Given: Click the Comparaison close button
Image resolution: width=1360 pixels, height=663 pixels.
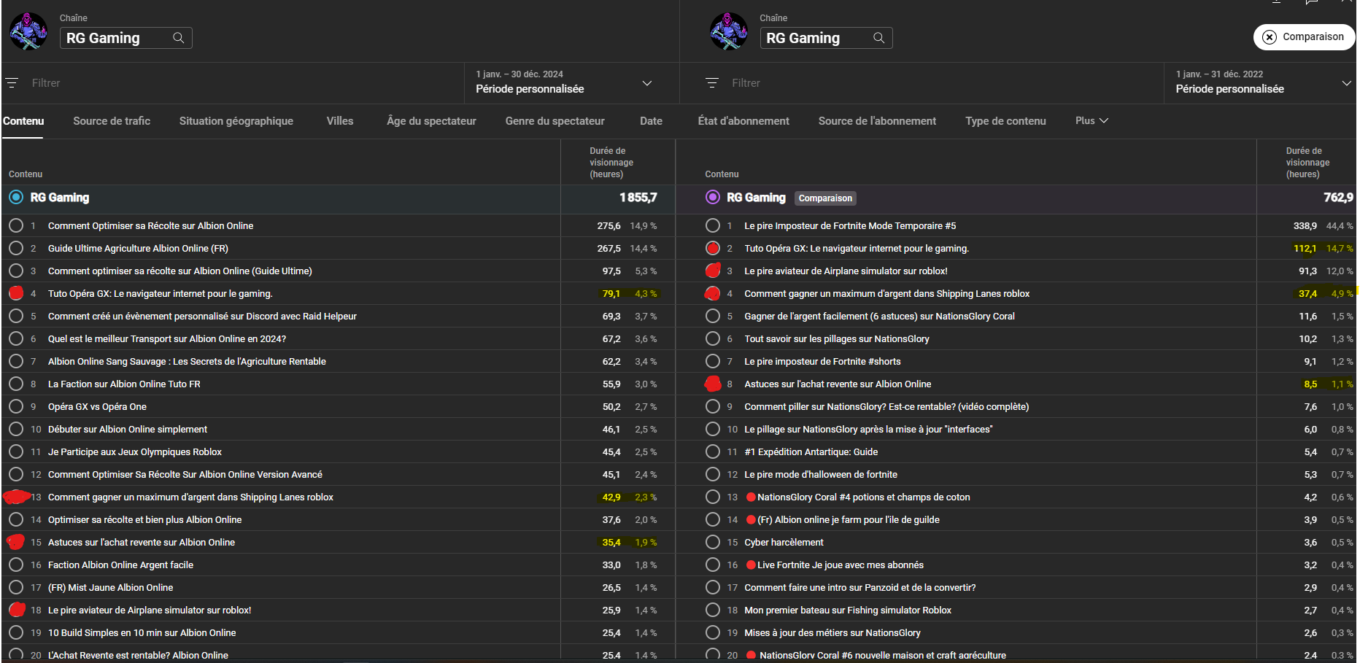Looking at the screenshot, I should (1304, 37).
